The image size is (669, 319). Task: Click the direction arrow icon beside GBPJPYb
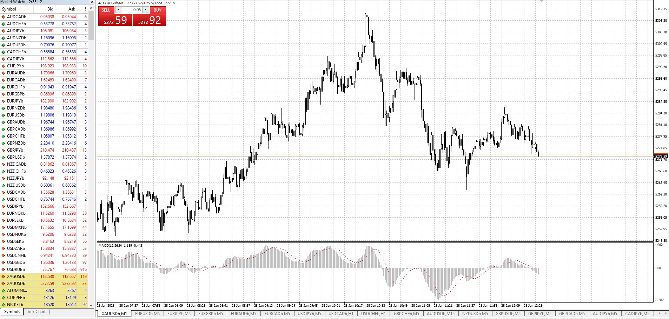click(x=4, y=150)
